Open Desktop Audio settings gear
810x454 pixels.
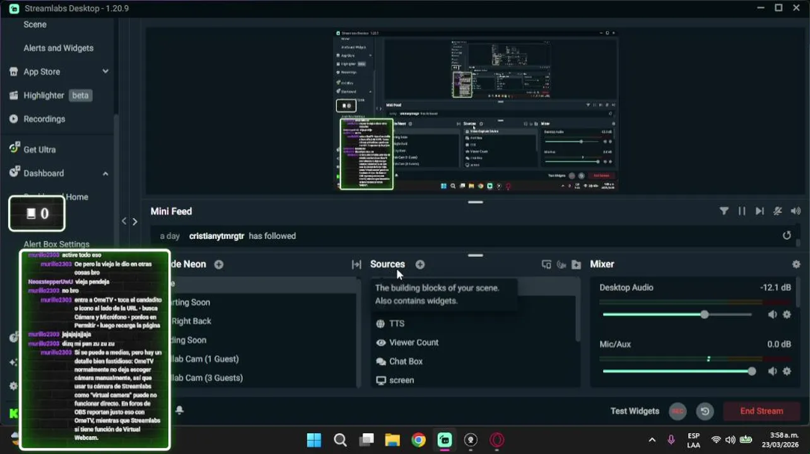coord(787,315)
